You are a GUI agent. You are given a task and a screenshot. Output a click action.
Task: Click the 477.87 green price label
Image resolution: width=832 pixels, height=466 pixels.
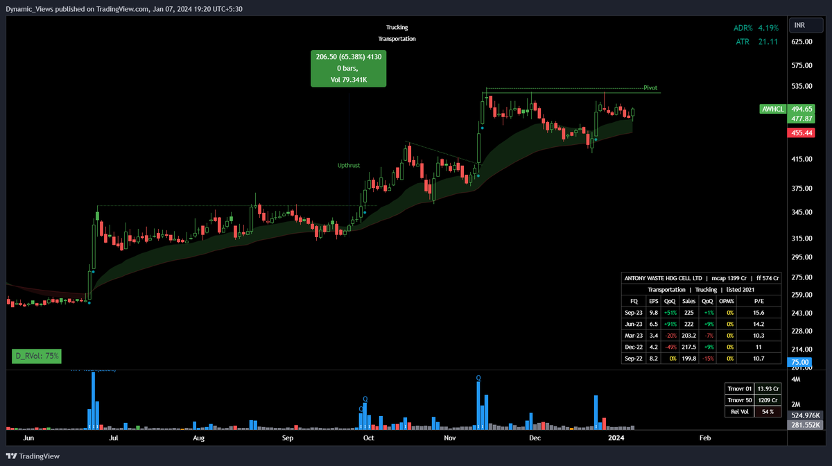point(802,119)
